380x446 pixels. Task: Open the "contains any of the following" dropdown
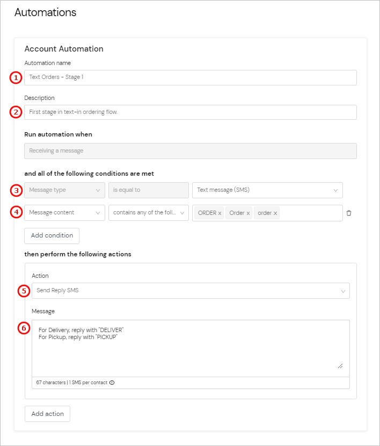(149, 213)
